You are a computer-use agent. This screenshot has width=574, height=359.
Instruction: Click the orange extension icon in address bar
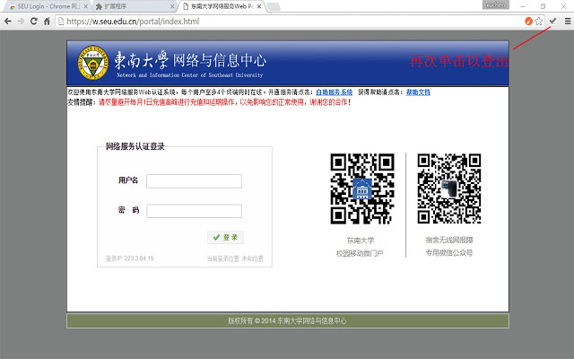528,22
